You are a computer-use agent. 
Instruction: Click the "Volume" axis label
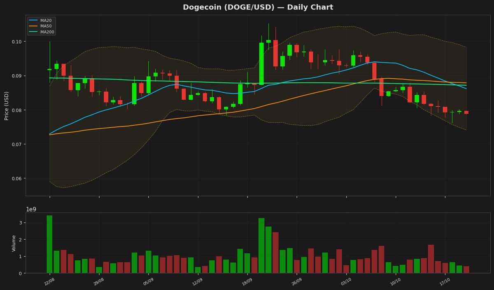tap(14, 243)
